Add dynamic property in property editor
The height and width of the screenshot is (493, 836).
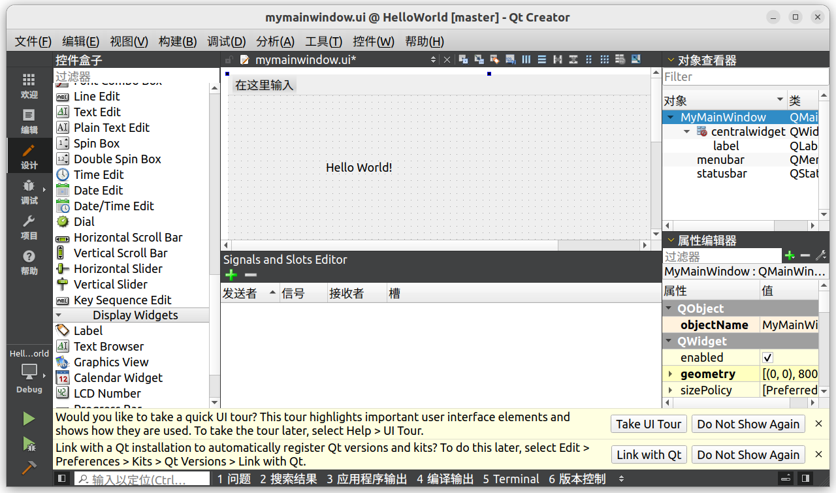point(790,256)
